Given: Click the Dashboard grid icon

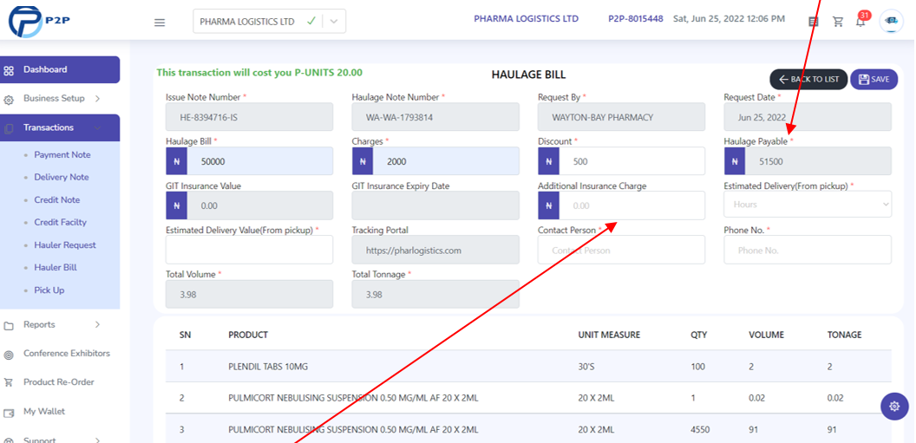Looking at the screenshot, I should 9,70.
